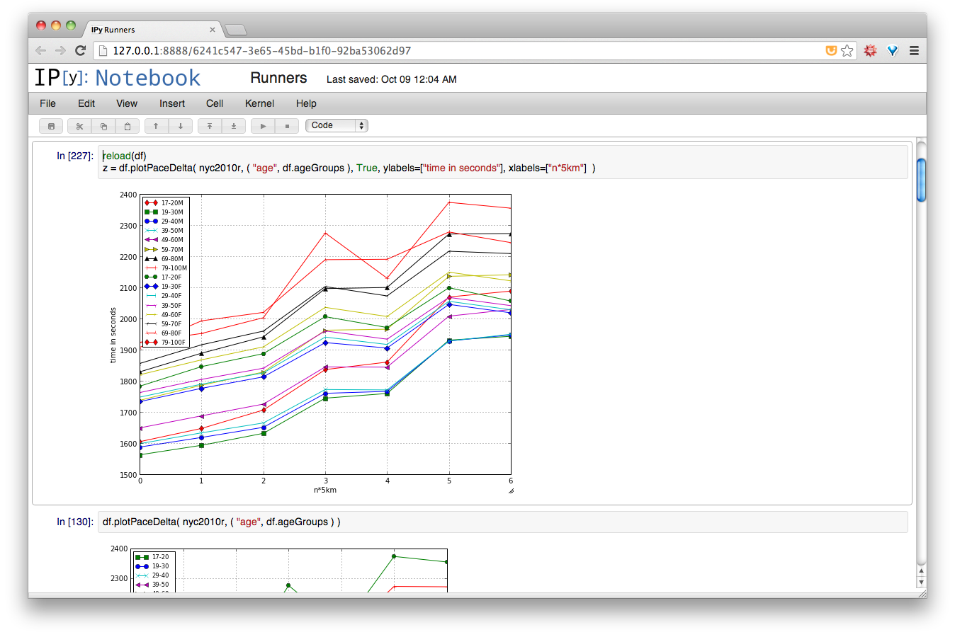
Task: Select the IPy Runners browser tab
Action: pyautogui.click(x=152, y=30)
